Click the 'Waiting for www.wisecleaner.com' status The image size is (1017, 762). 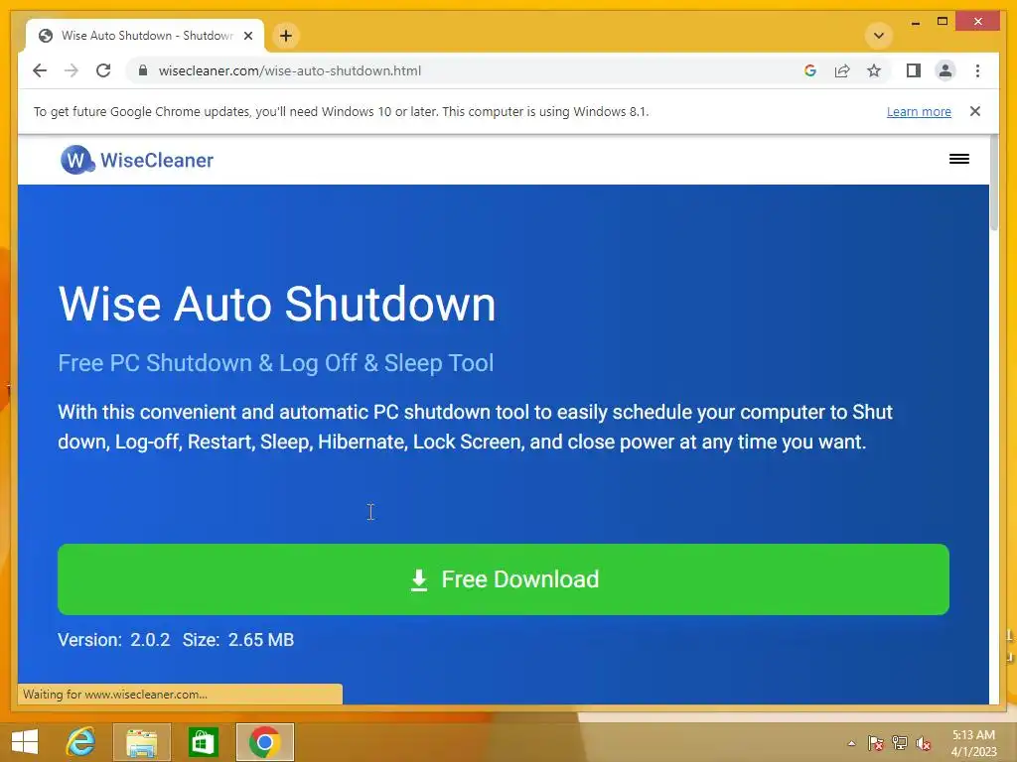115,694
